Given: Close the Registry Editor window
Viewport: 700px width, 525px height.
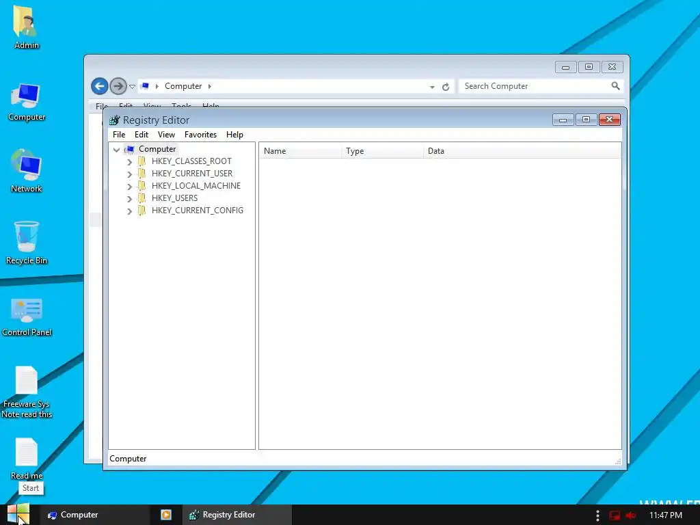Looking at the screenshot, I should coord(609,120).
